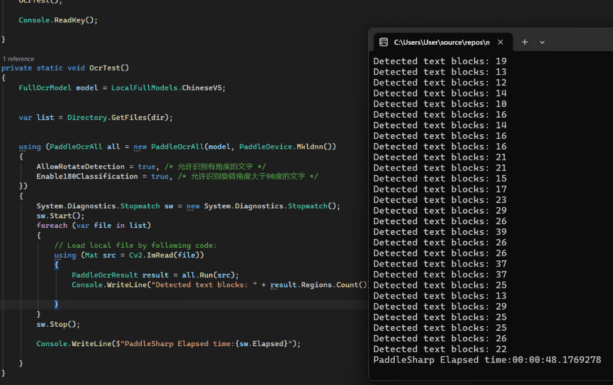Viewport: 613px width, 385px height.
Task: Open the '1 reference' CodeLens link
Action: pyautogui.click(x=18, y=59)
